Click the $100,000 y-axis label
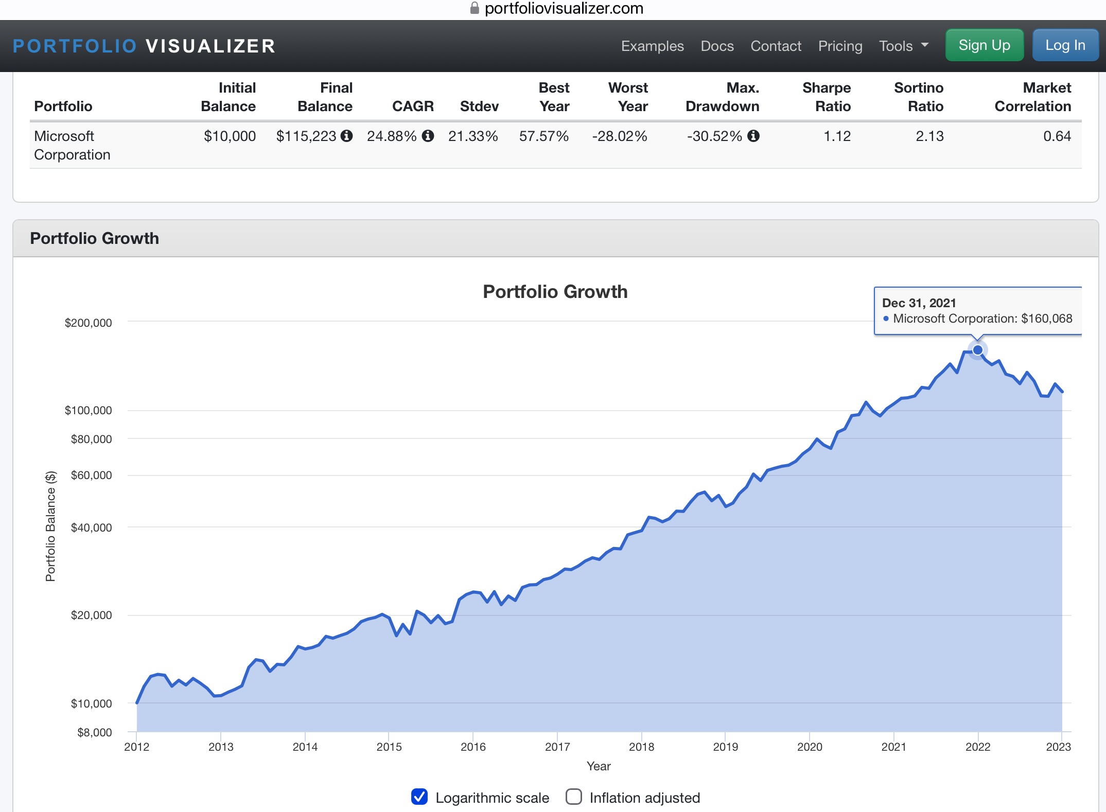Image resolution: width=1106 pixels, height=812 pixels. click(88, 410)
